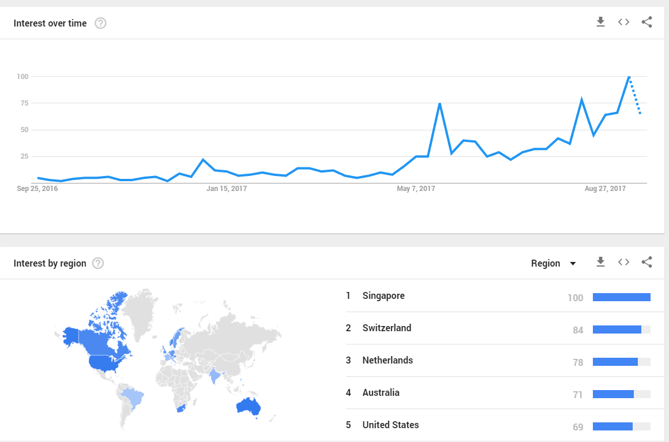Click the chart's highest peak at 100
The width and height of the screenshot is (669, 442).
click(629, 77)
